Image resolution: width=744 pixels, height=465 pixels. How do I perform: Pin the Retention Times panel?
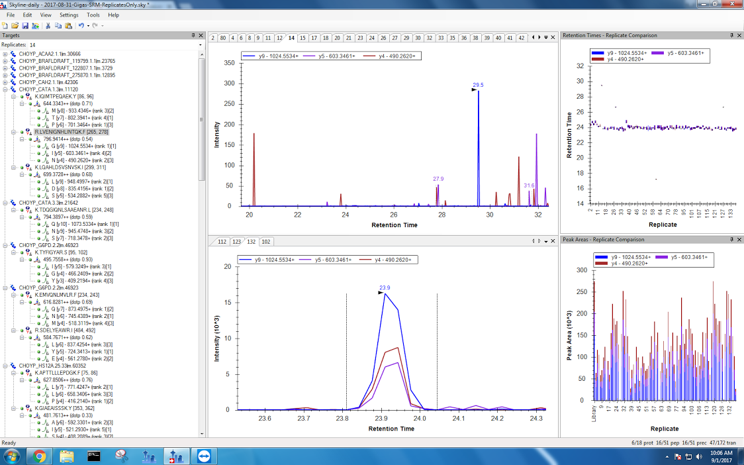pyautogui.click(x=731, y=35)
